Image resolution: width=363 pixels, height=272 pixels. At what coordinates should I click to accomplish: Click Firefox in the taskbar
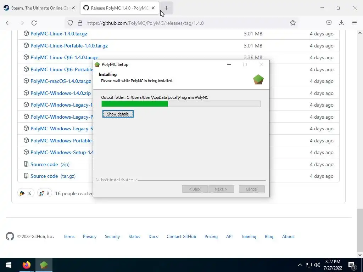[x=26, y=265]
